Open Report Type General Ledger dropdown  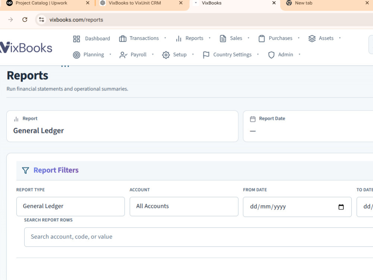(x=70, y=206)
